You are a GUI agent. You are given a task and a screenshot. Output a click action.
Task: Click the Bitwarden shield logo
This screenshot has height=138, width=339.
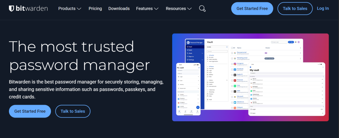[x=11, y=8]
